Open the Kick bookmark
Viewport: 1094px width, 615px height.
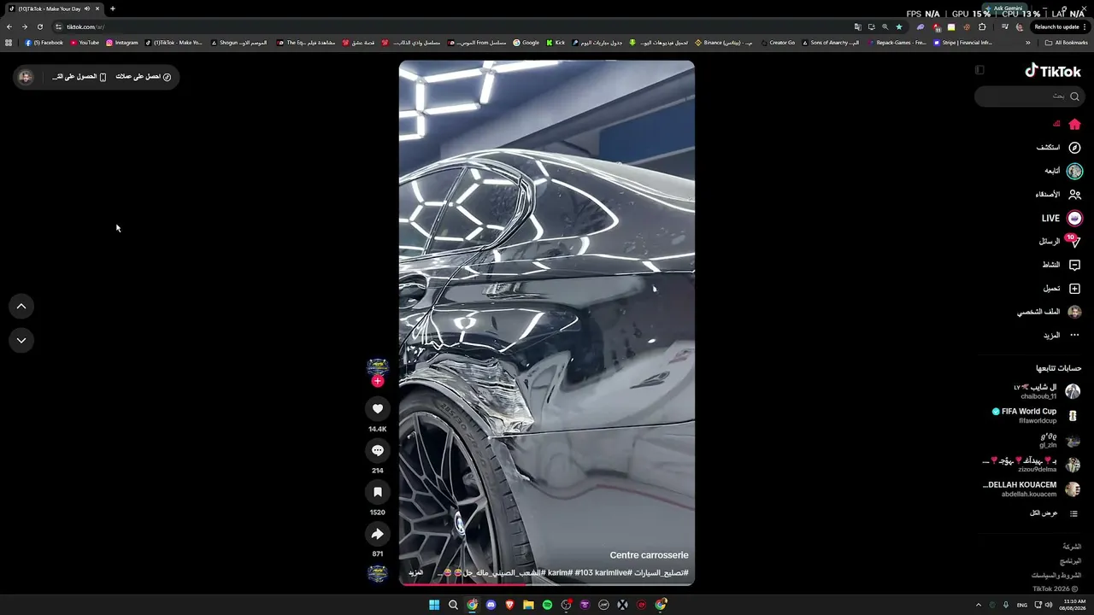(x=556, y=43)
